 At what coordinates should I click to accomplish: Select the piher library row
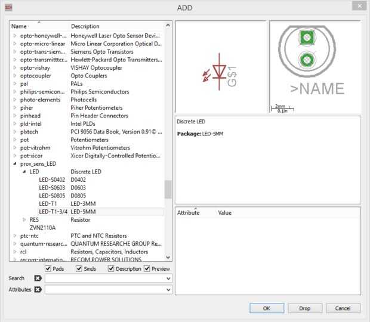[x=87, y=108]
